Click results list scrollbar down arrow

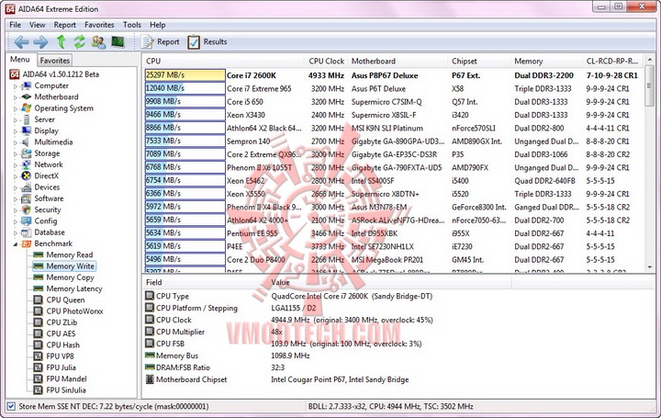point(650,267)
